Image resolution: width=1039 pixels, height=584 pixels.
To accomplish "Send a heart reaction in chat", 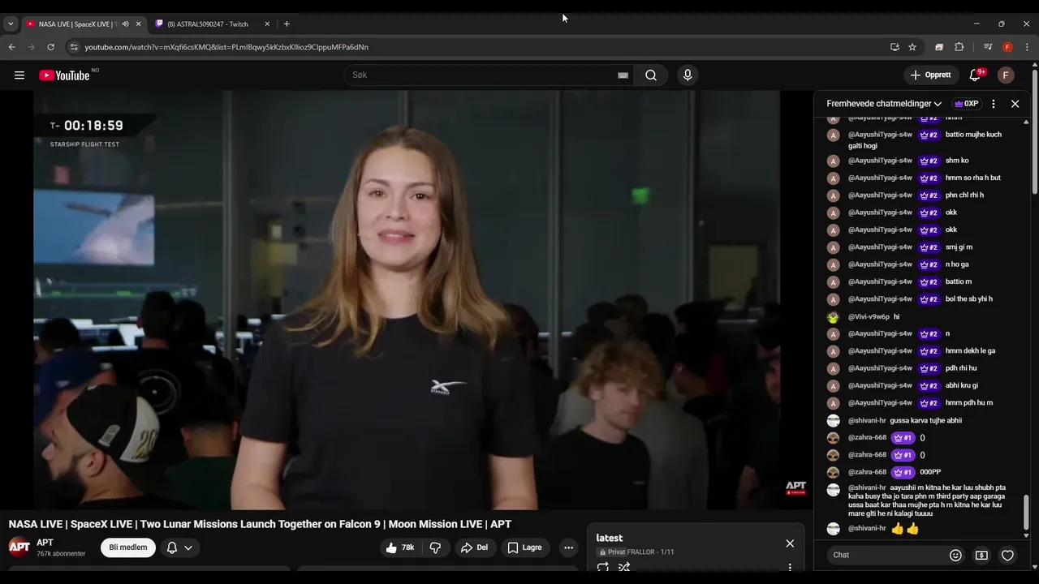I will coord(1007,556).
